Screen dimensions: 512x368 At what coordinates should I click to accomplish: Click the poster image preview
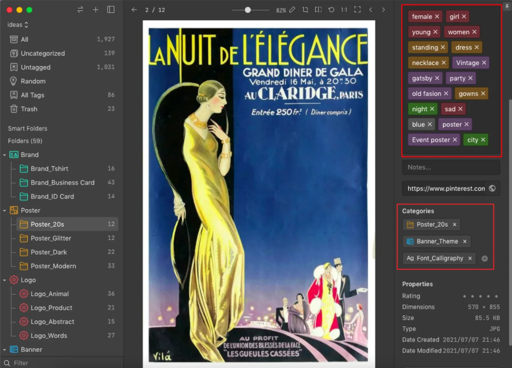259,194
